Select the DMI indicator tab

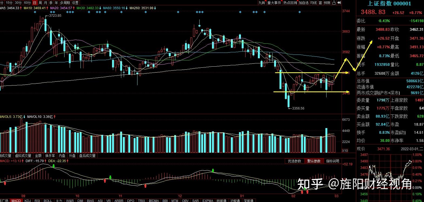click(80, 200)
